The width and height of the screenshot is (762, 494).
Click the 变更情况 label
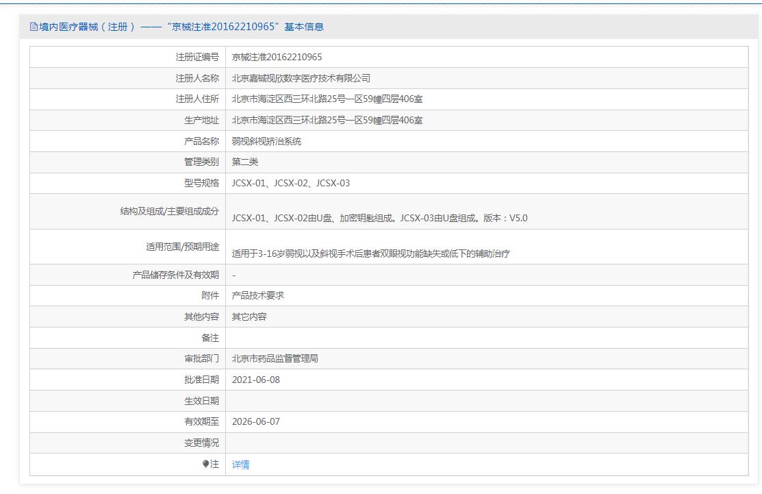click(202, 443)
